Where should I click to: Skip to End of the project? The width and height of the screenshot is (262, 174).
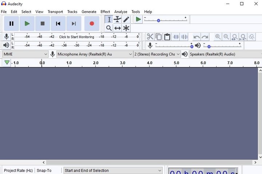pyautogui.click(x=74, y=24)
